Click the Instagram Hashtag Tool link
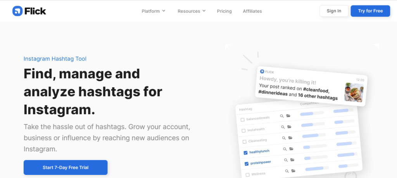397x178 pixels. click(x=55, y=59)
